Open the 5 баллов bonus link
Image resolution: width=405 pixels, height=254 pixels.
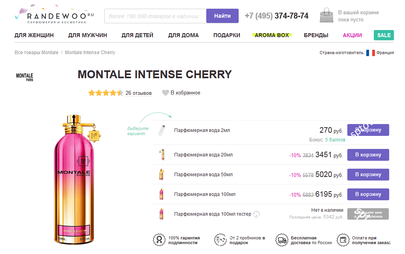pos(335,140)
